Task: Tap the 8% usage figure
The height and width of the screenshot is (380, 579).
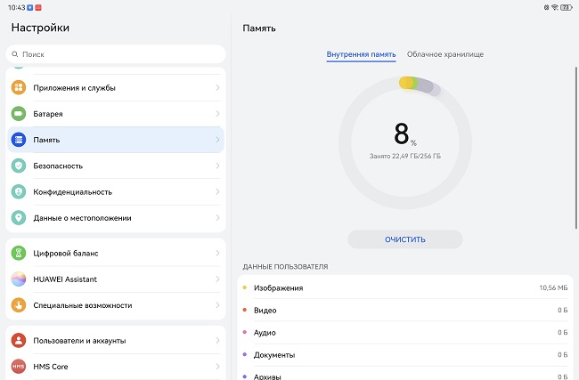Action: 405,133
